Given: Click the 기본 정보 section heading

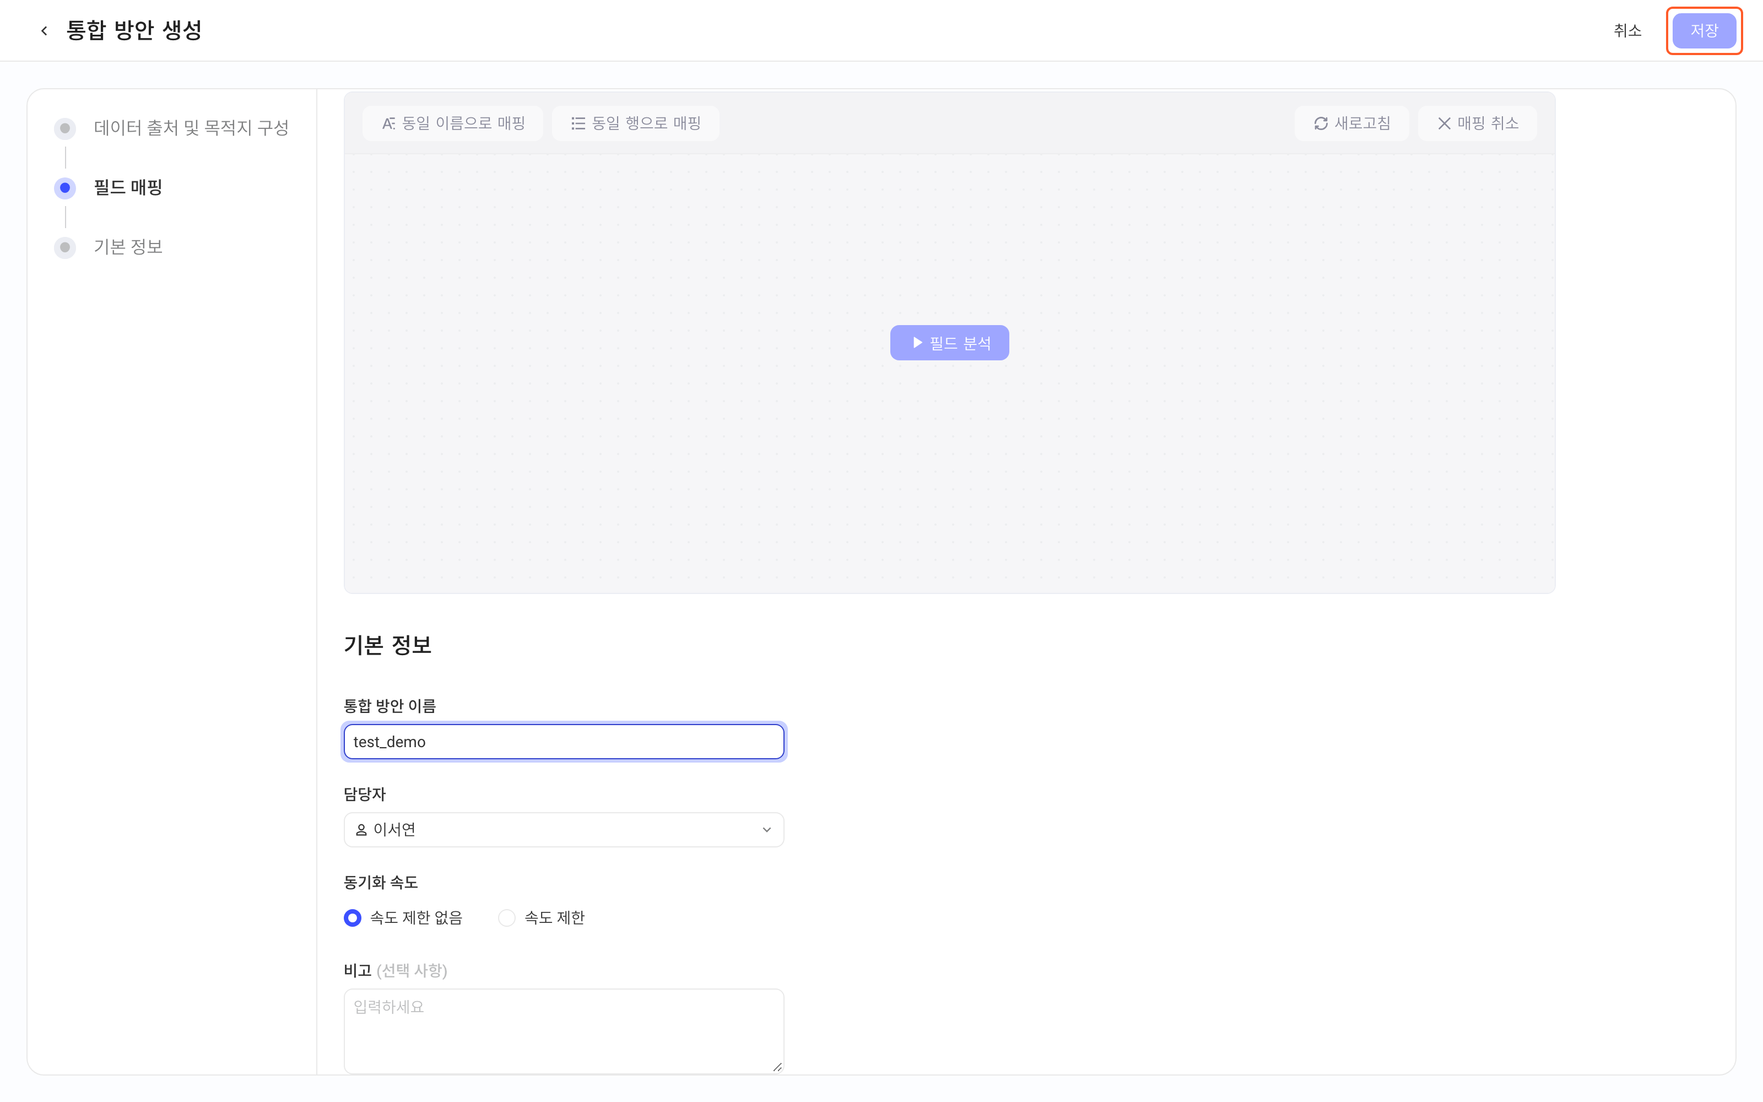Looking at the screenshot, I should coord(387,645).
